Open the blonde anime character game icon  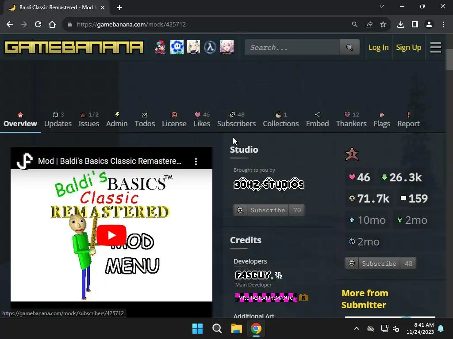(194, 47)
